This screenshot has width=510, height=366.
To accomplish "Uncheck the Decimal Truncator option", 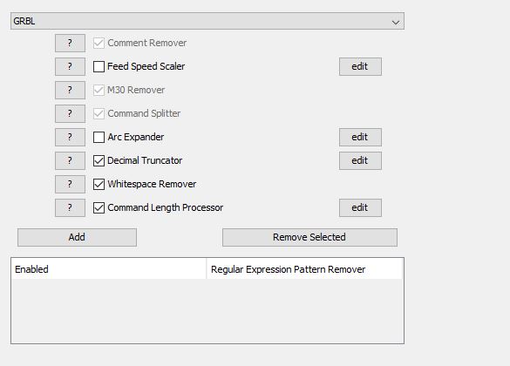I will point(99,160).
